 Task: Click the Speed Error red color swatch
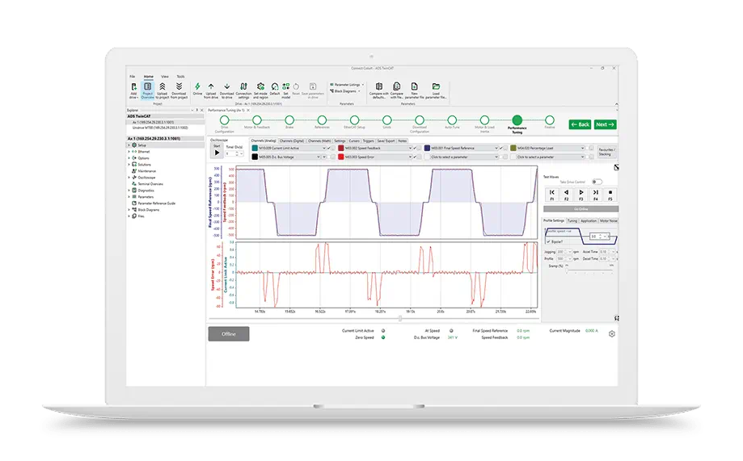click(341, 157)
